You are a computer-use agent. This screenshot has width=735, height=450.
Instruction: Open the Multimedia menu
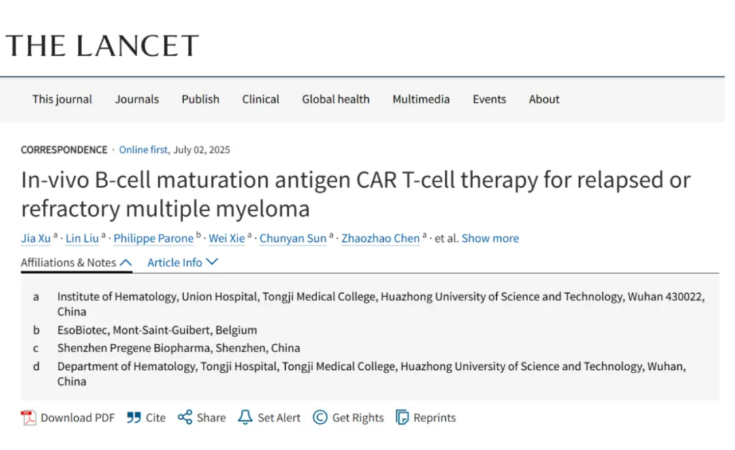click(421, 99)
